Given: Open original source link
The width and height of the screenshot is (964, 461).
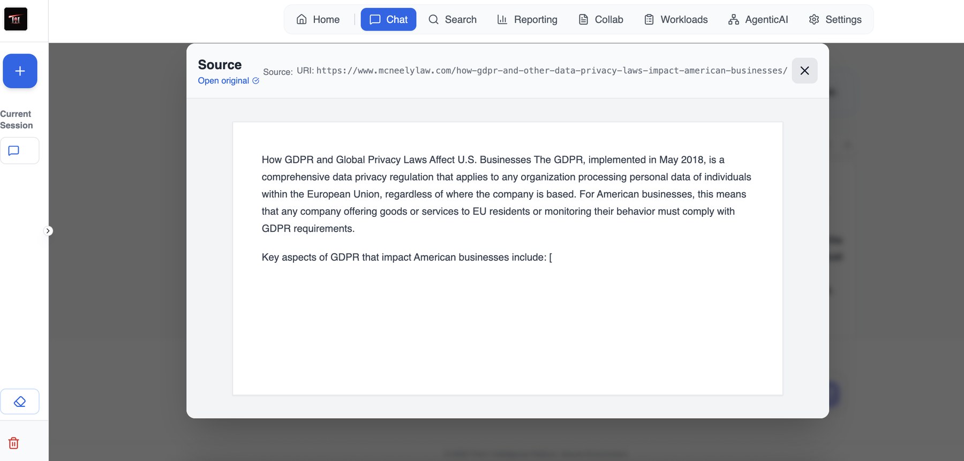Looking at the screenshot, I should point(228,81).
